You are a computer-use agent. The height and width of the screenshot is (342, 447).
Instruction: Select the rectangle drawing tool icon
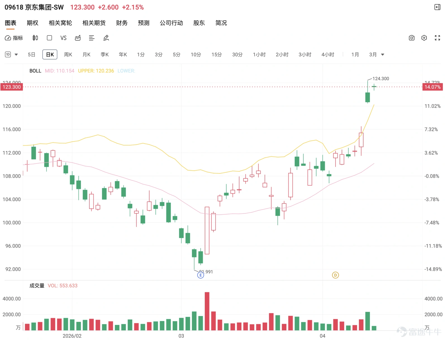click(x=49, y=38)
